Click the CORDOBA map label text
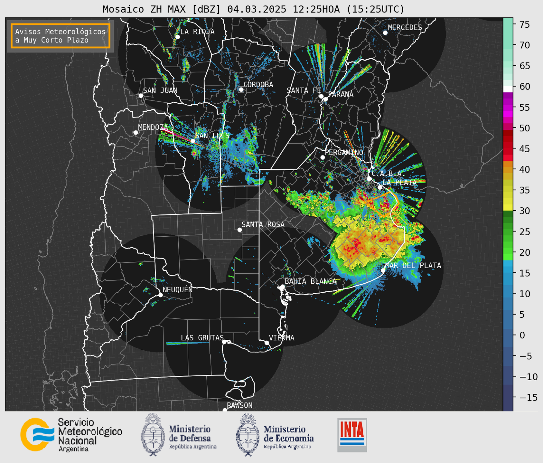Viewport: 543px width, 463px height. [258, 84]
